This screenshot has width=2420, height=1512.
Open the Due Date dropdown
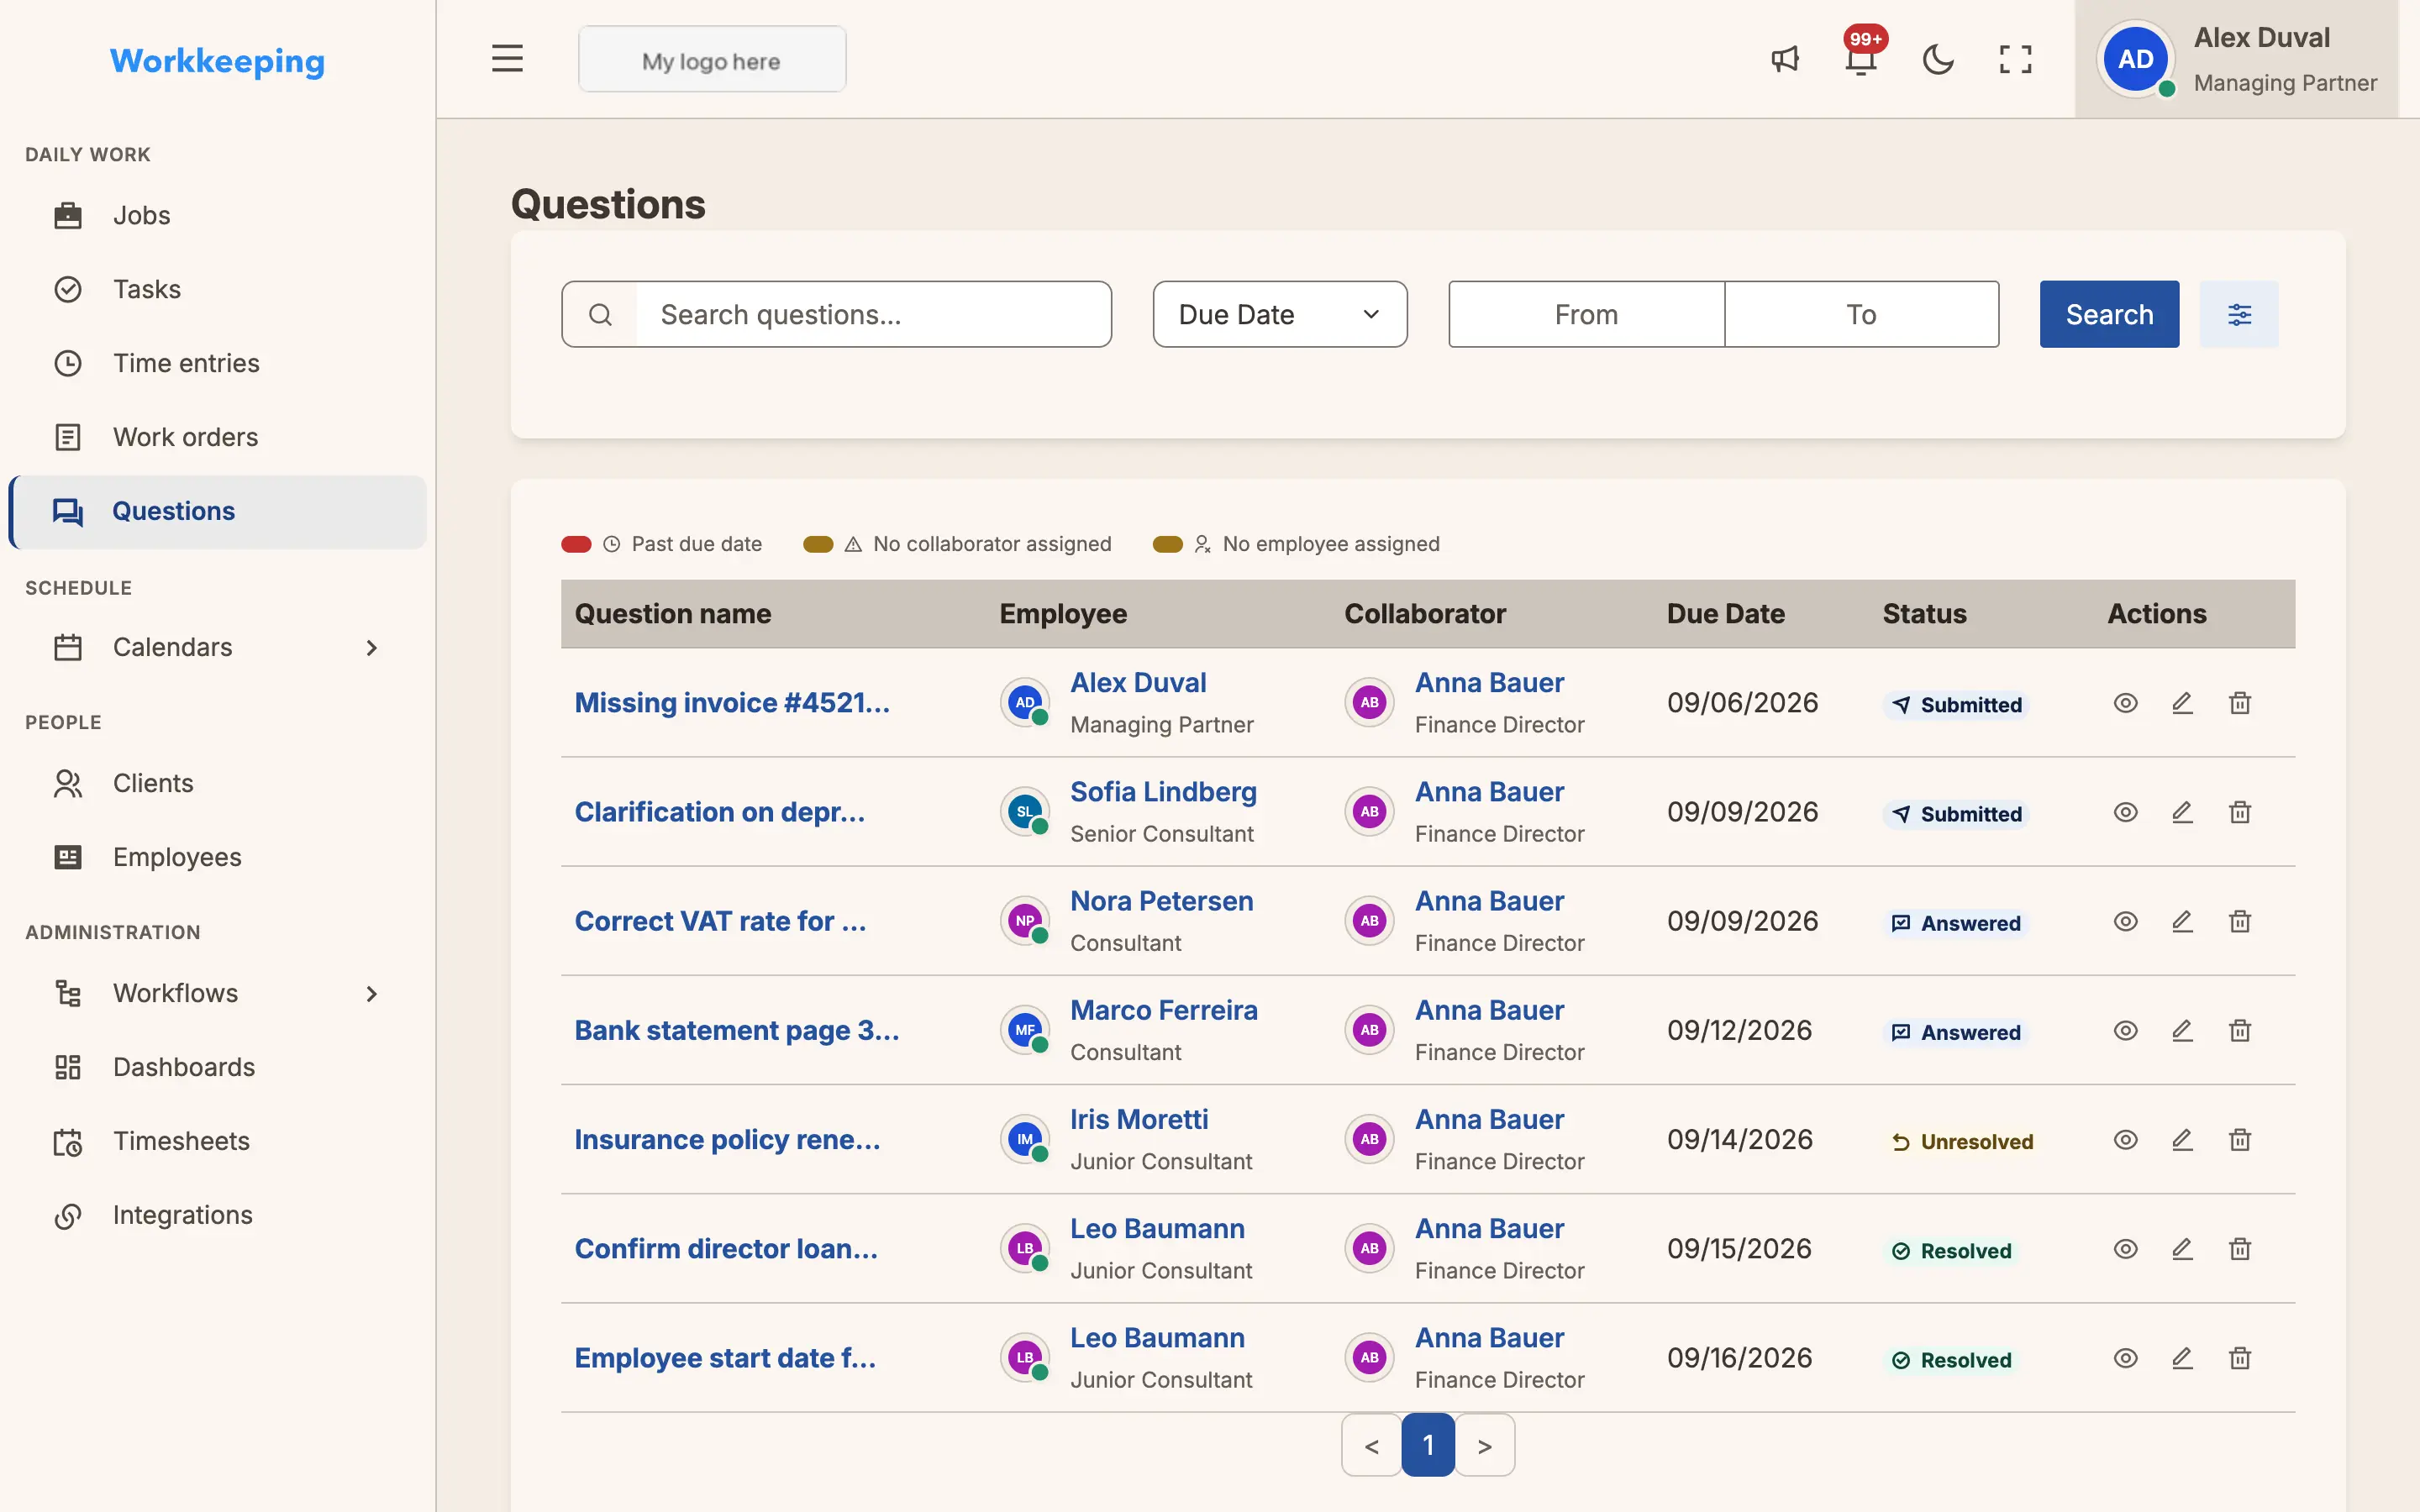(x=1279, y=314)
